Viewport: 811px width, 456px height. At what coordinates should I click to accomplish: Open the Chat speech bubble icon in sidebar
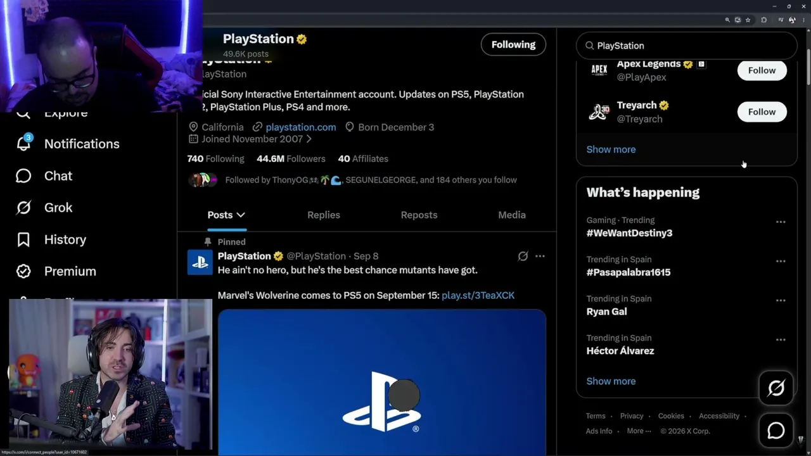[x=23, y=175]
